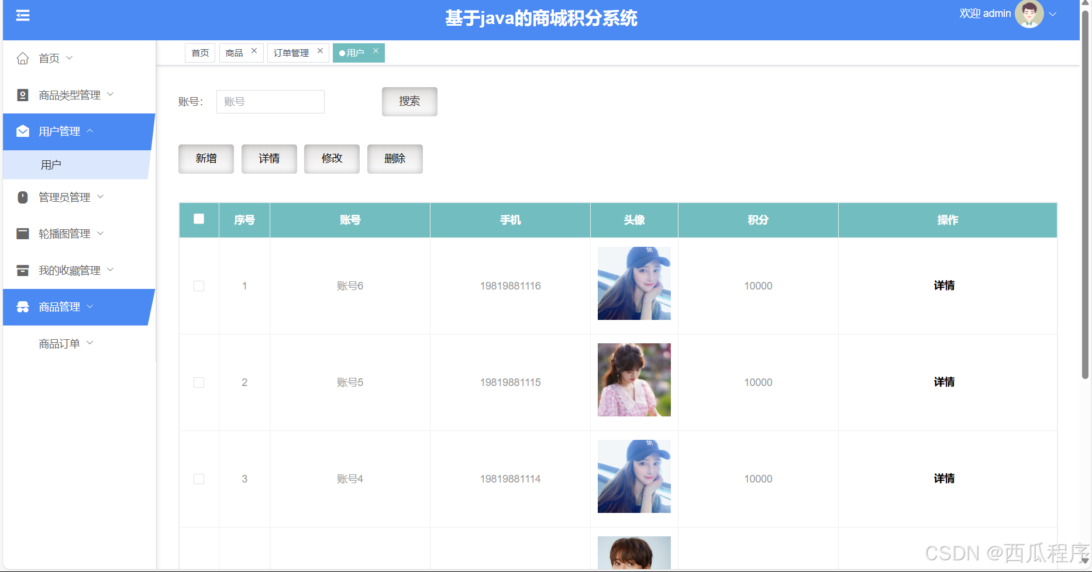
Task: Click 账号5 account cell
Action: click(x=350, y=383)
